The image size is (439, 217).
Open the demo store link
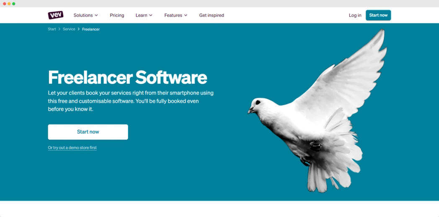72,148
